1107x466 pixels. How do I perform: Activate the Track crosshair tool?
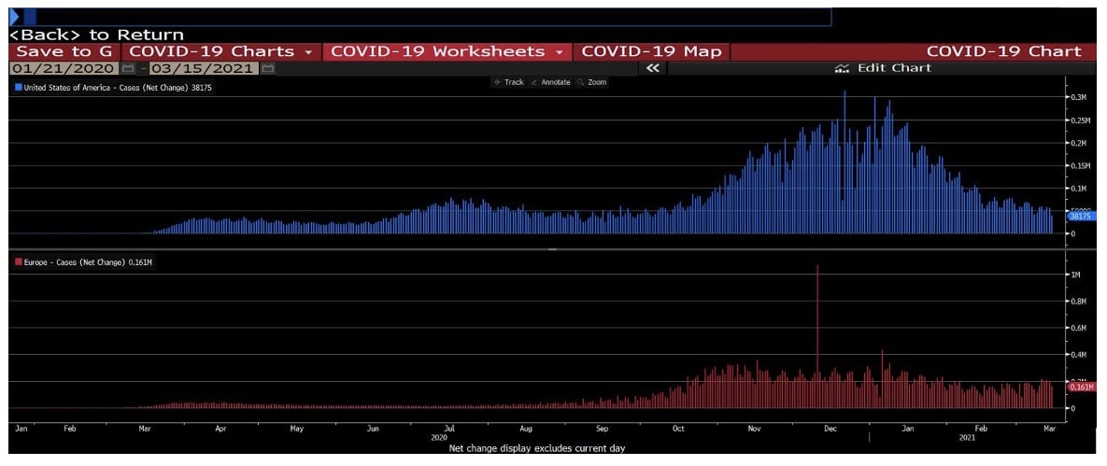(x=498, y=82)
